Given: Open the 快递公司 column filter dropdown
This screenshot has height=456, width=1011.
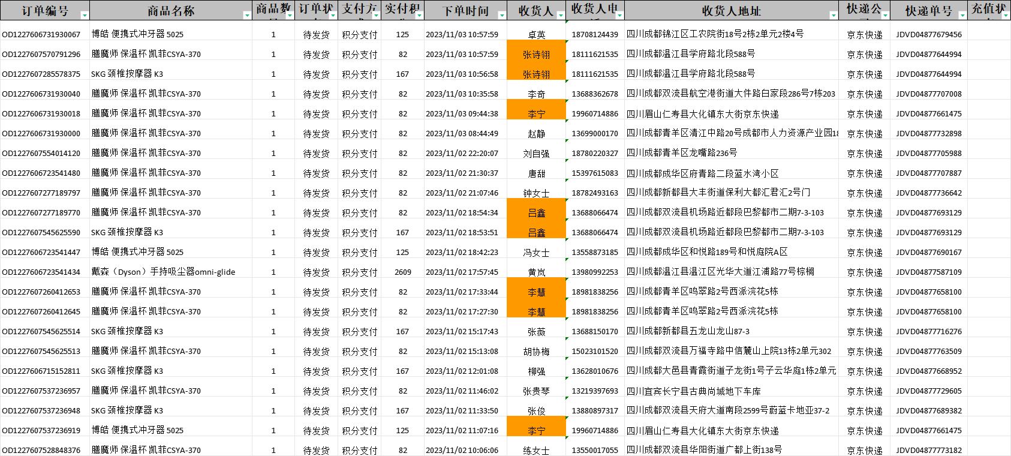Looking at the screenshot, I should 884,16.
